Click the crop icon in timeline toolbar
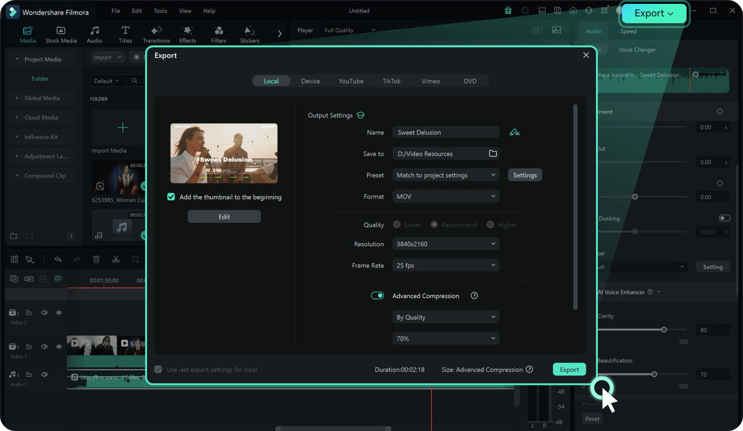Image resolution: width=743 pixels, height=431 pixels. 135,259
